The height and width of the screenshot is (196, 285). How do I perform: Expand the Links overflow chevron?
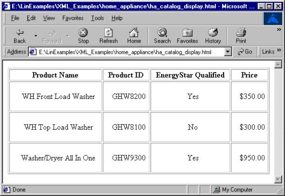pyautogui.click(x=279, y=50)
